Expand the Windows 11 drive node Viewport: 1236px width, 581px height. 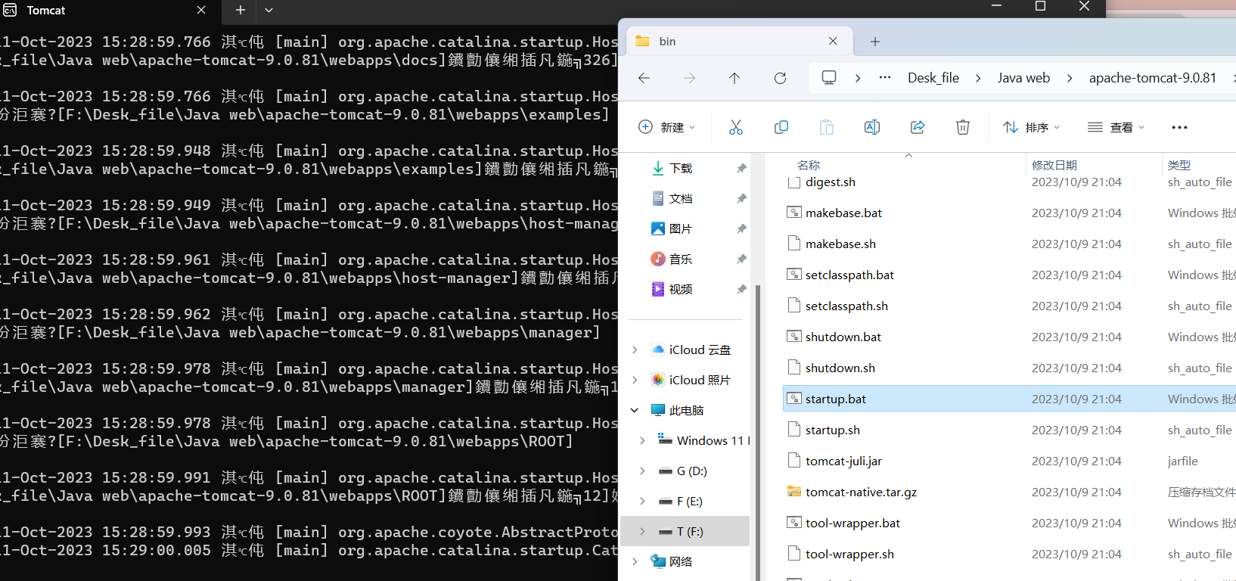(642, 440)
